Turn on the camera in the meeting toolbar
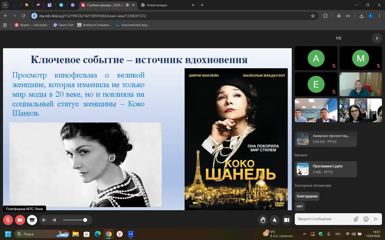 click(x=20, y=220)
